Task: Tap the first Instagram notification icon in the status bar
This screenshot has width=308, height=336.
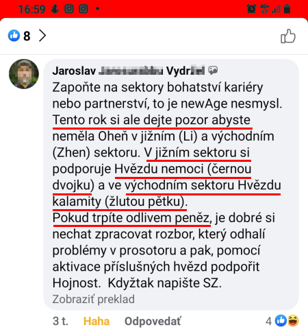Action: [69, 9]
